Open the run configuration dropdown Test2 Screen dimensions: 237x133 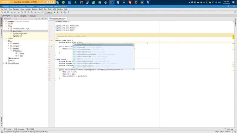[x=49, y=12]
